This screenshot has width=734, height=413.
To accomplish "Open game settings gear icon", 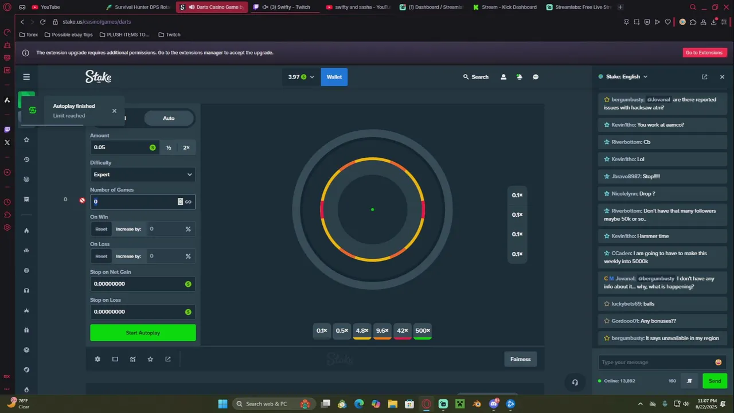I will (x=97, y=359).
